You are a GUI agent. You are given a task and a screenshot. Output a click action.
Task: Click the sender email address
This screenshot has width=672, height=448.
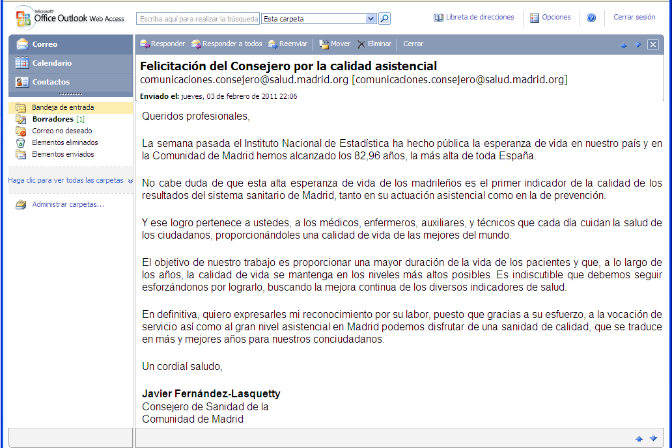(x=244, y=79)
